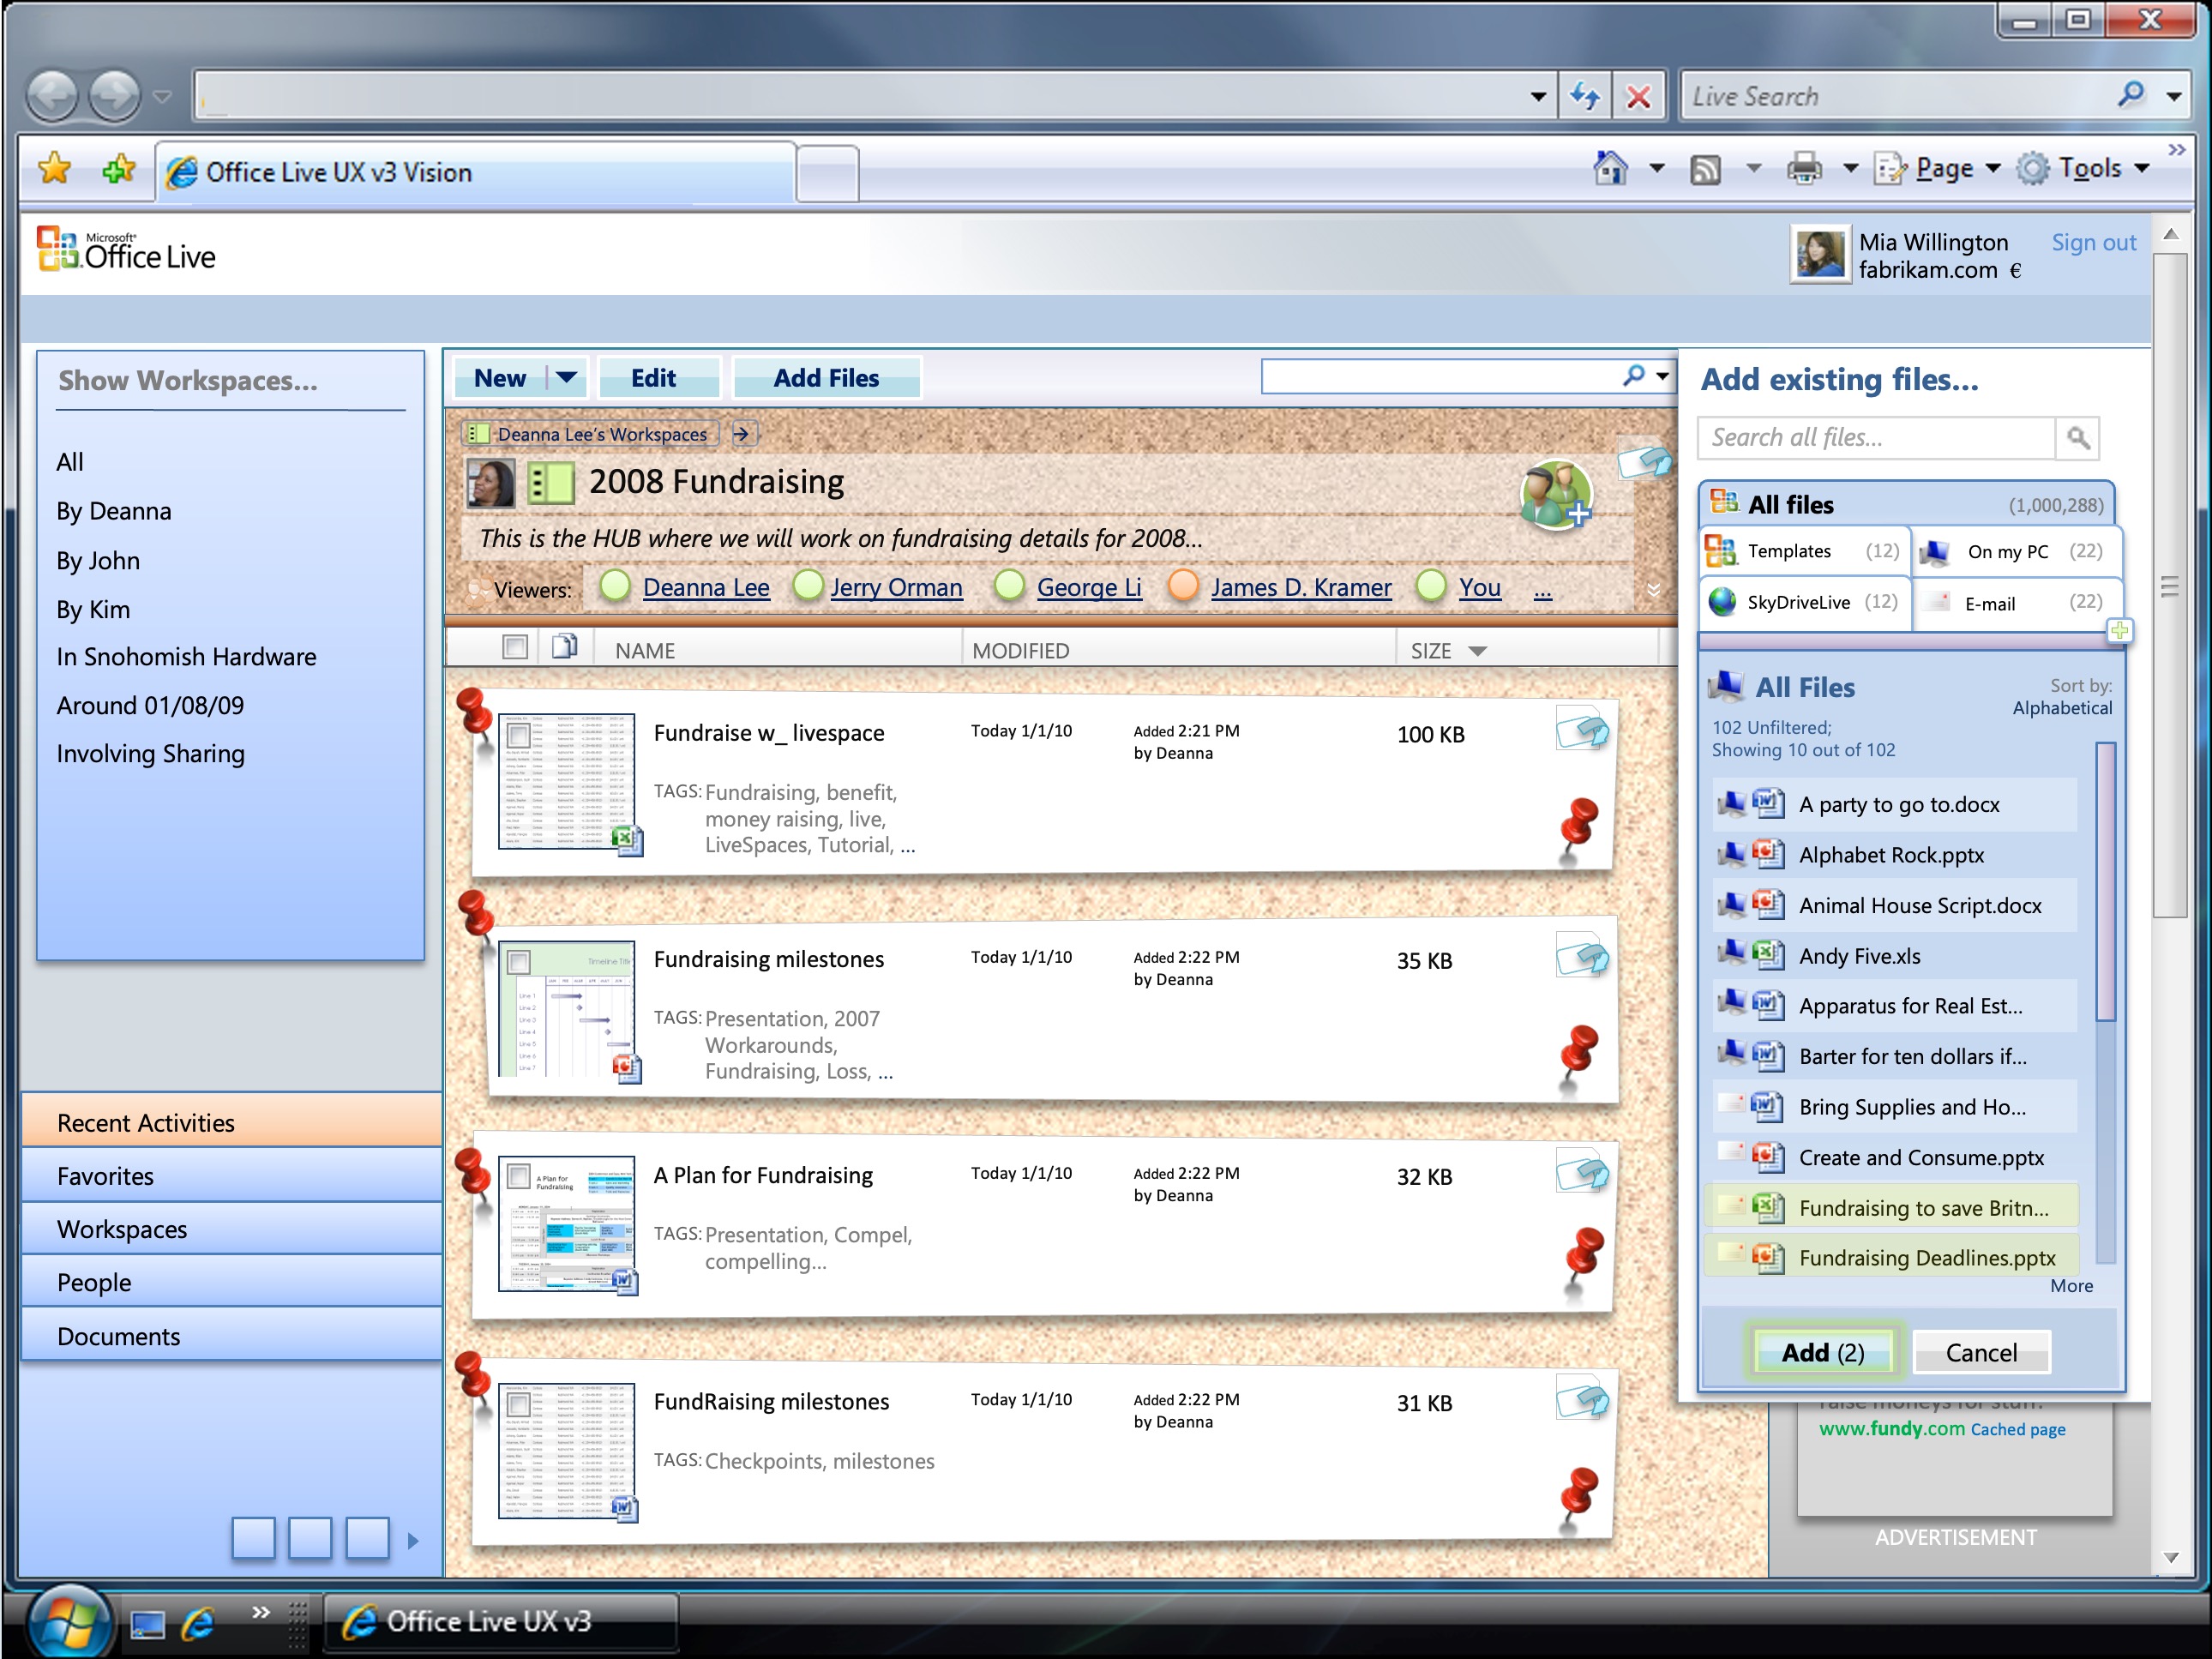Click the RSS feeds icon
This screenshot has width=2212, height=1659.
click(1705, 170)
